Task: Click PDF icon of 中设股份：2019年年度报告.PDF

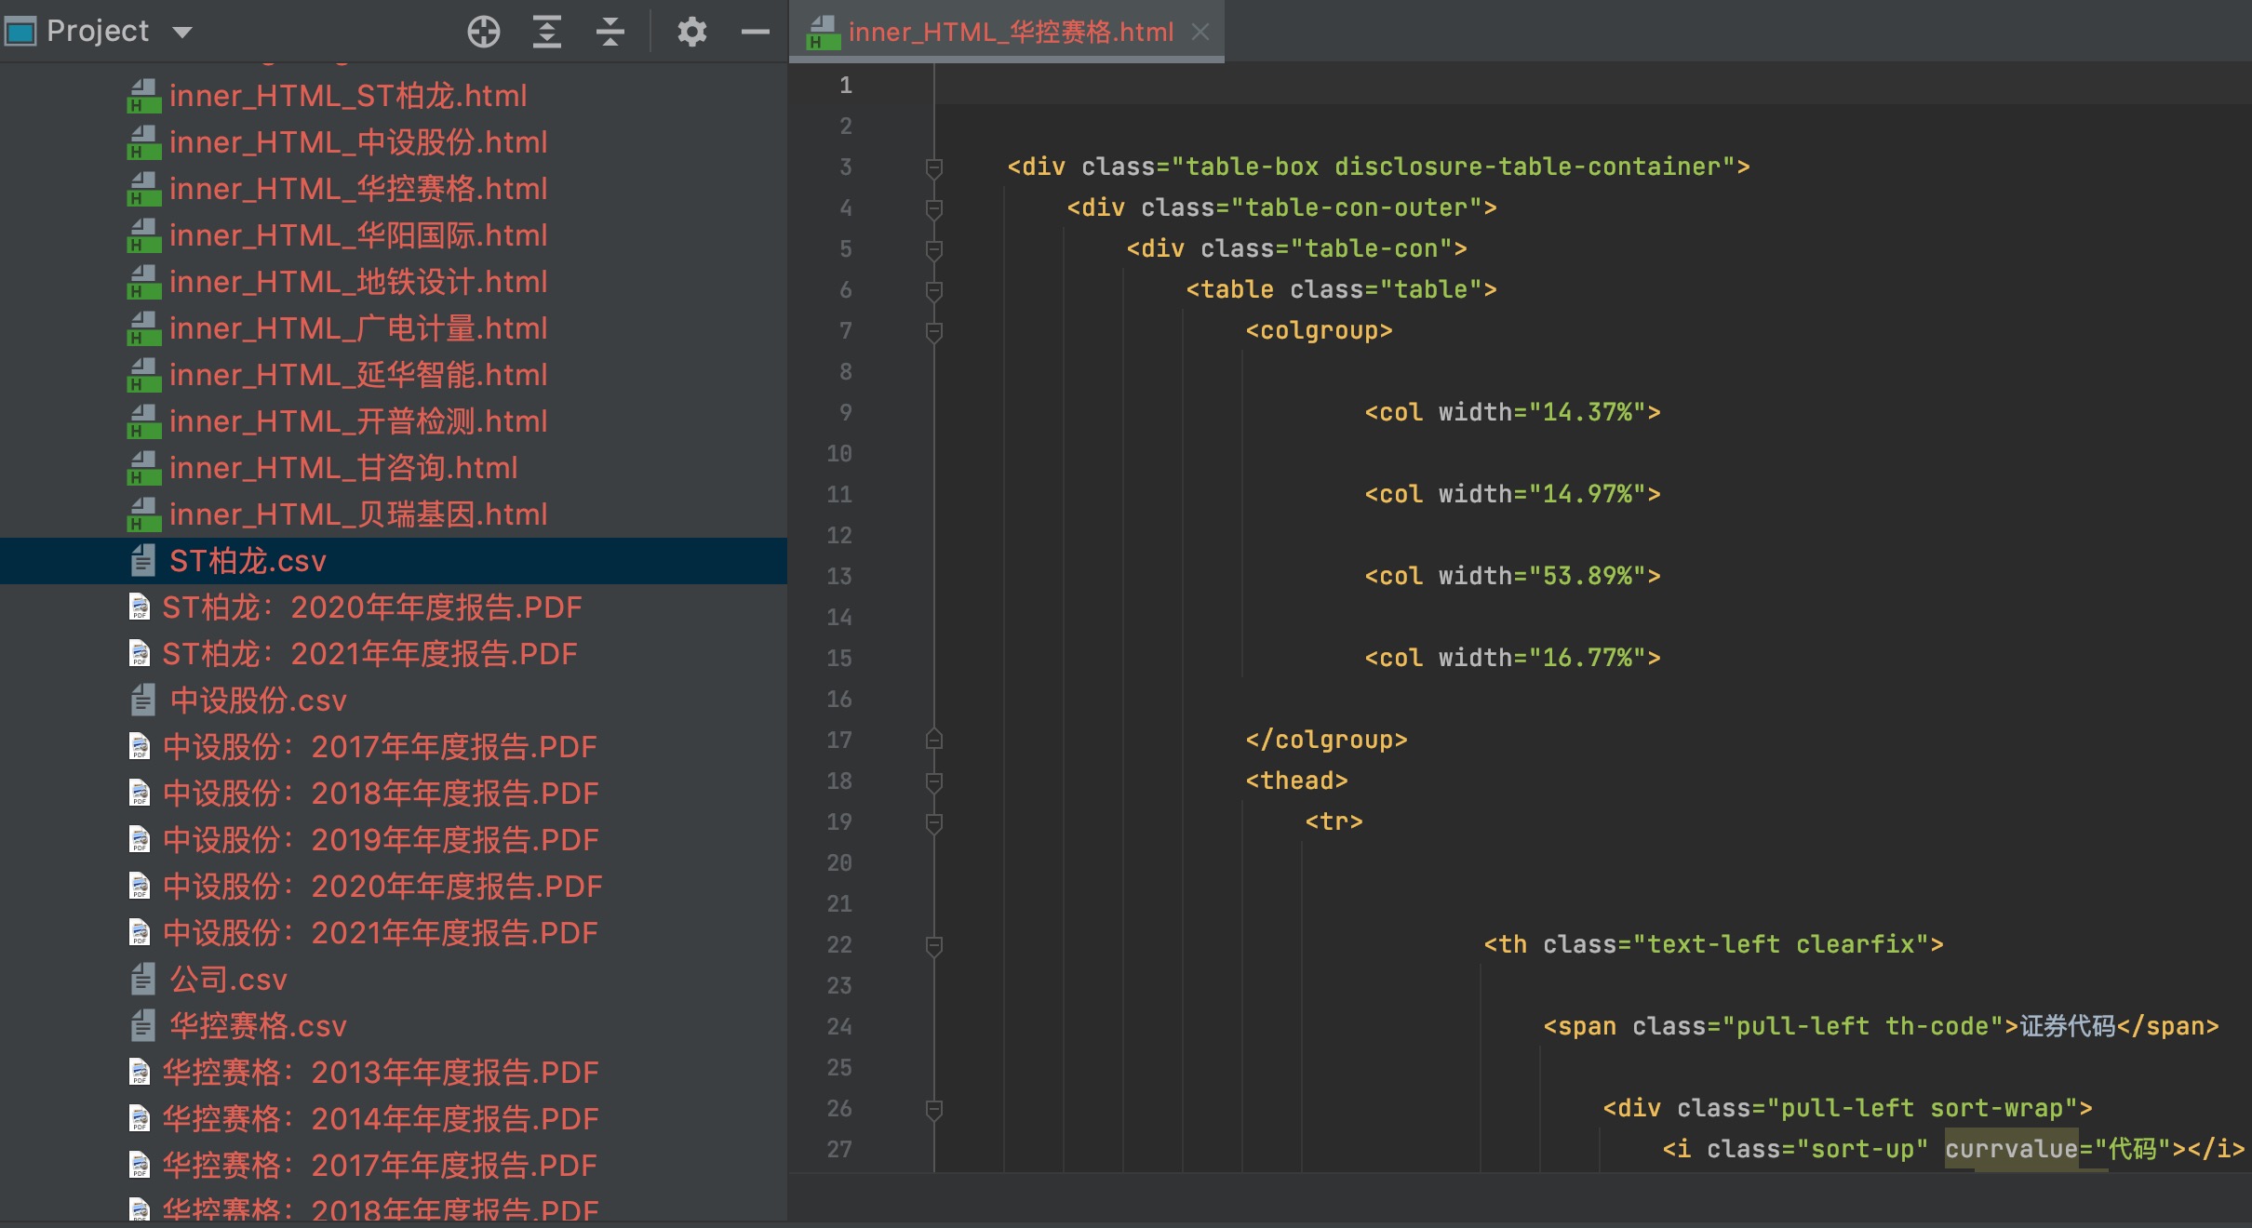Action: coord(140,839)
